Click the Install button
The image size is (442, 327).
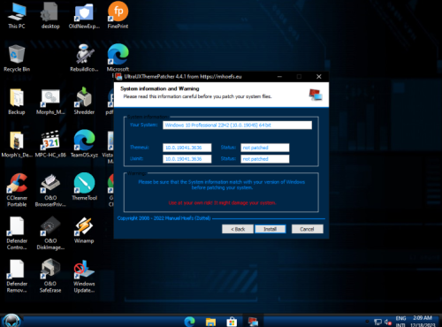[x=271, y=229]
